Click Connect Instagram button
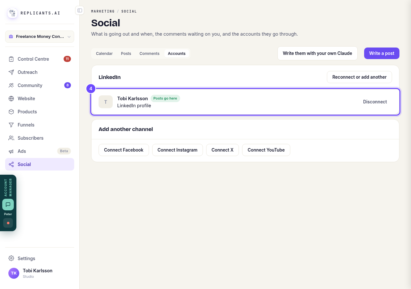Viewport: 411px width, 289px height. click(x=178, y=150)
